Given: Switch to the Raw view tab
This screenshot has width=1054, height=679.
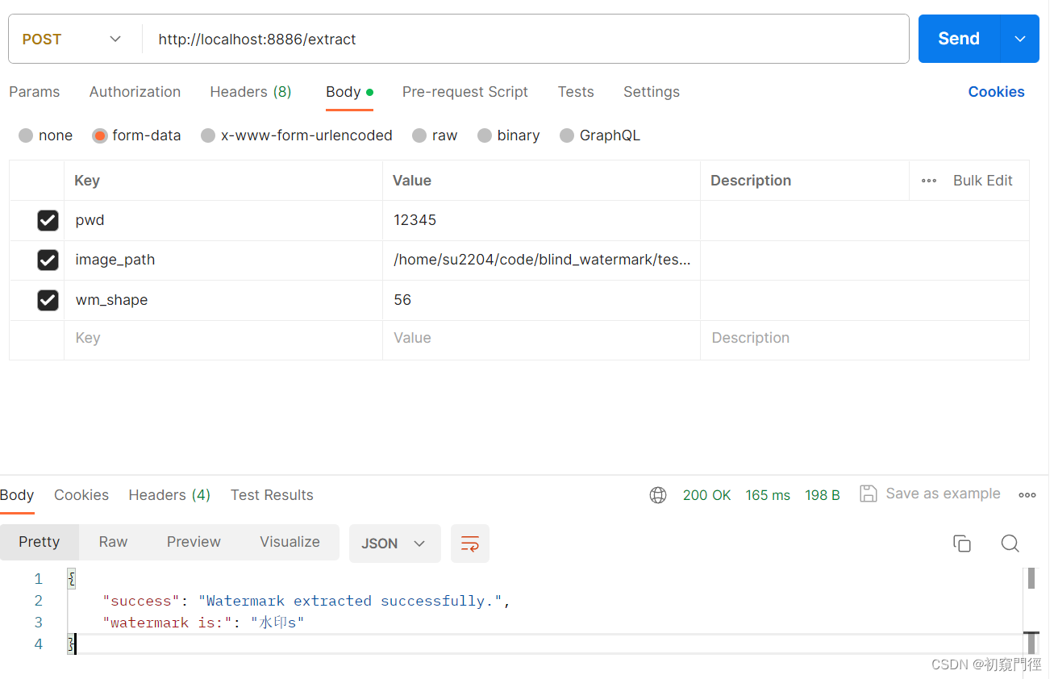Looking at the screenshot, I should point(113,542).
